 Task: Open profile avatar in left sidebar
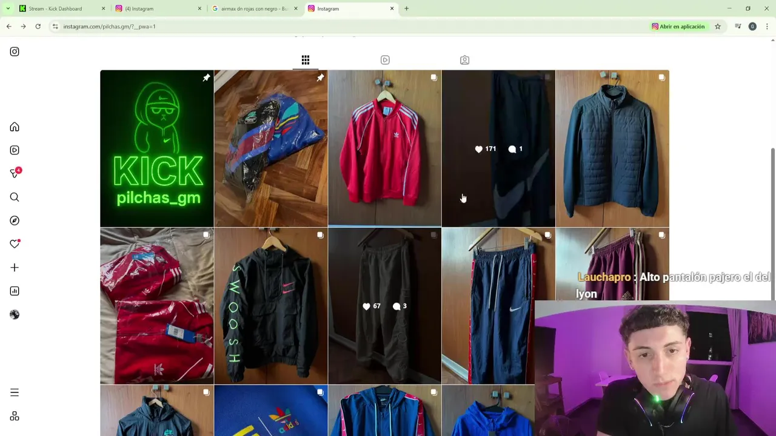(x=15, y=315)
